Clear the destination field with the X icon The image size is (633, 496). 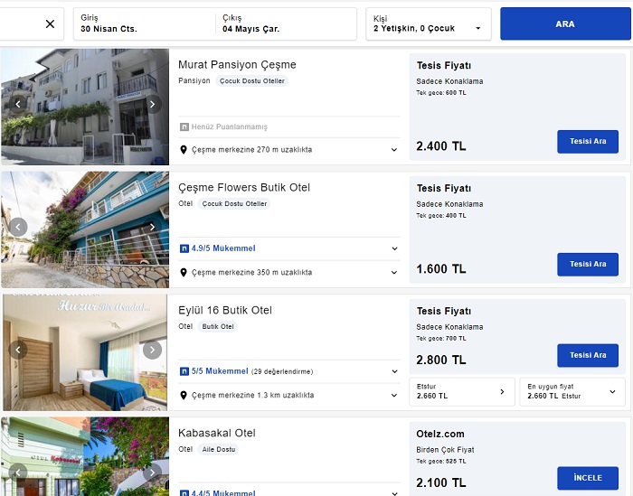(x=50, y=24)
